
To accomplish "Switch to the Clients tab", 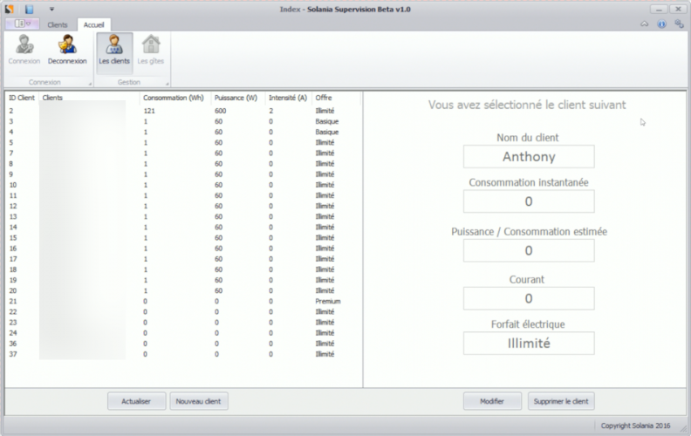I will tap(58, 25).
